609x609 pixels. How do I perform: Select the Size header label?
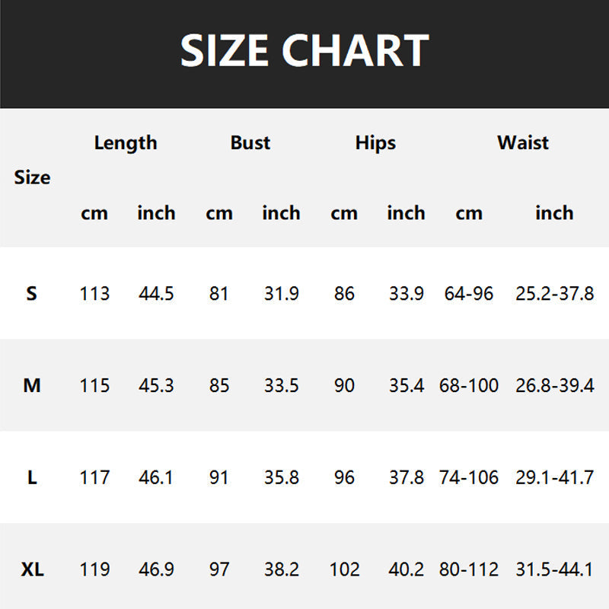(32, 177)
